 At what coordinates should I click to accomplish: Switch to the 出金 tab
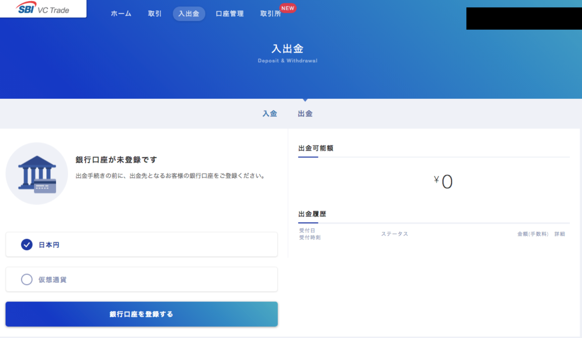[x=305, y=113]
